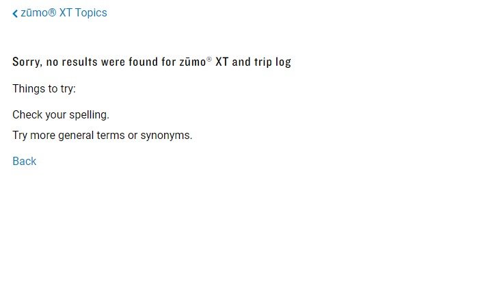
Task: Select the 'Things to try:' text
Action: coord(44,89)
